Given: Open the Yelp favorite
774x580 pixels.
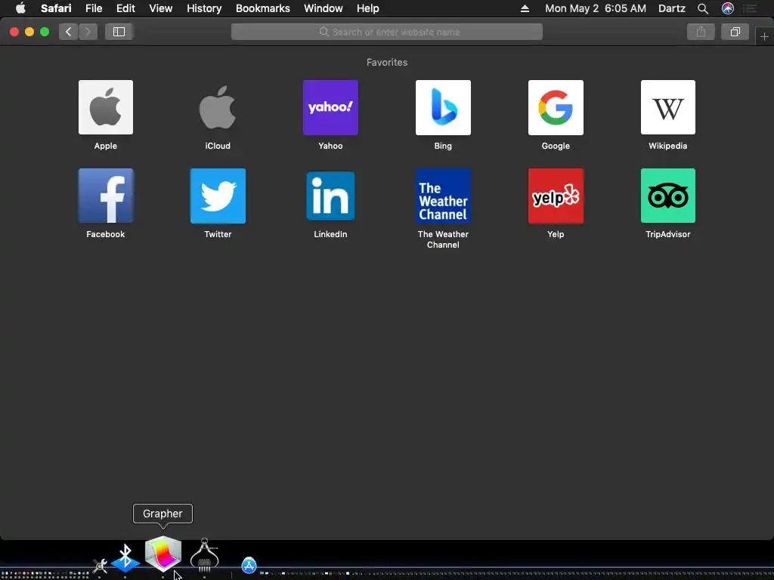Looking at the screenshot, I should click(x=556, y=196).
